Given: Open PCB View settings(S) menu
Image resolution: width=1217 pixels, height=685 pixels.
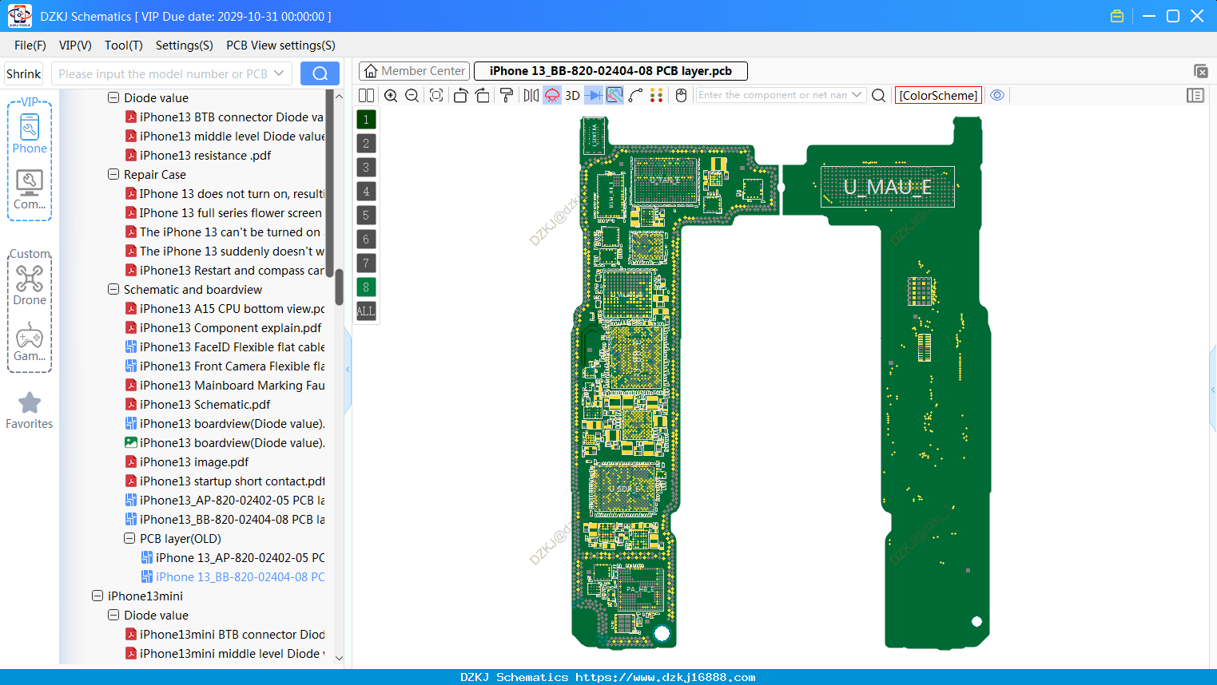Looking at the screenshot, I should [x=280, y=46].
